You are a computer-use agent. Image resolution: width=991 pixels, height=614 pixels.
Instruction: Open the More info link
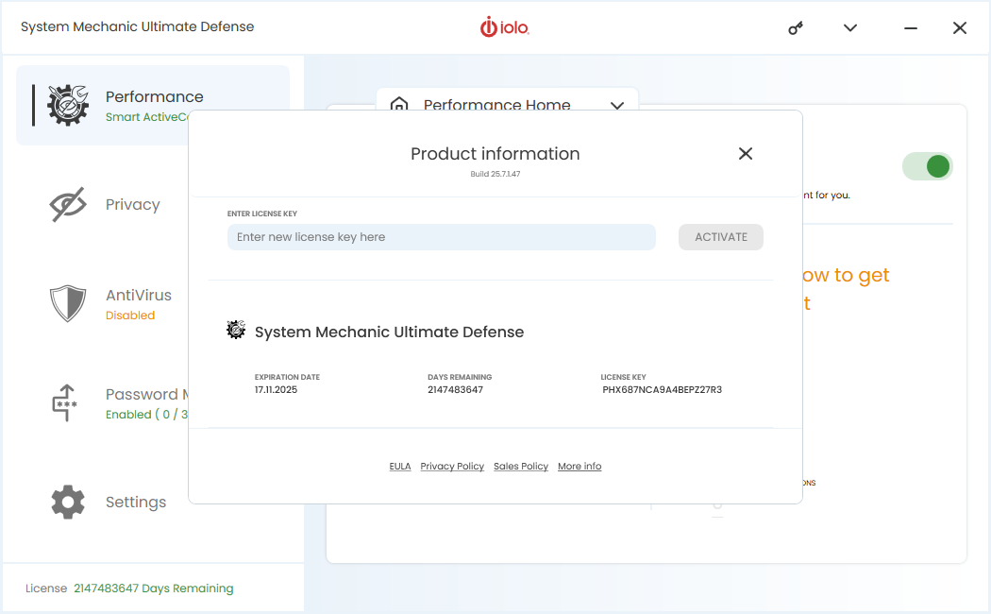click(579, 466)
